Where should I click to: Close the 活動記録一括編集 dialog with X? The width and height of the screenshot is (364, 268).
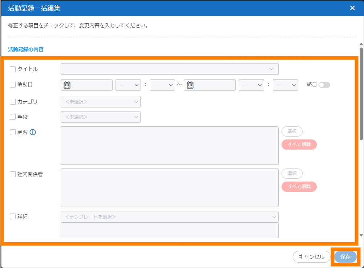coord(352,8)
